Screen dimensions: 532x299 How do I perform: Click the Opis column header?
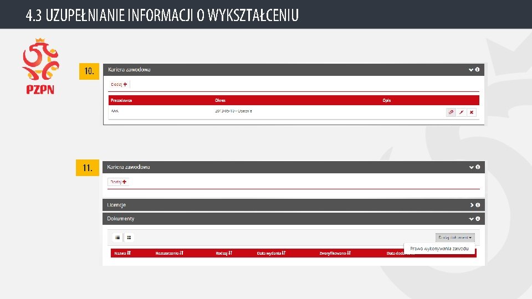(386, 100)
